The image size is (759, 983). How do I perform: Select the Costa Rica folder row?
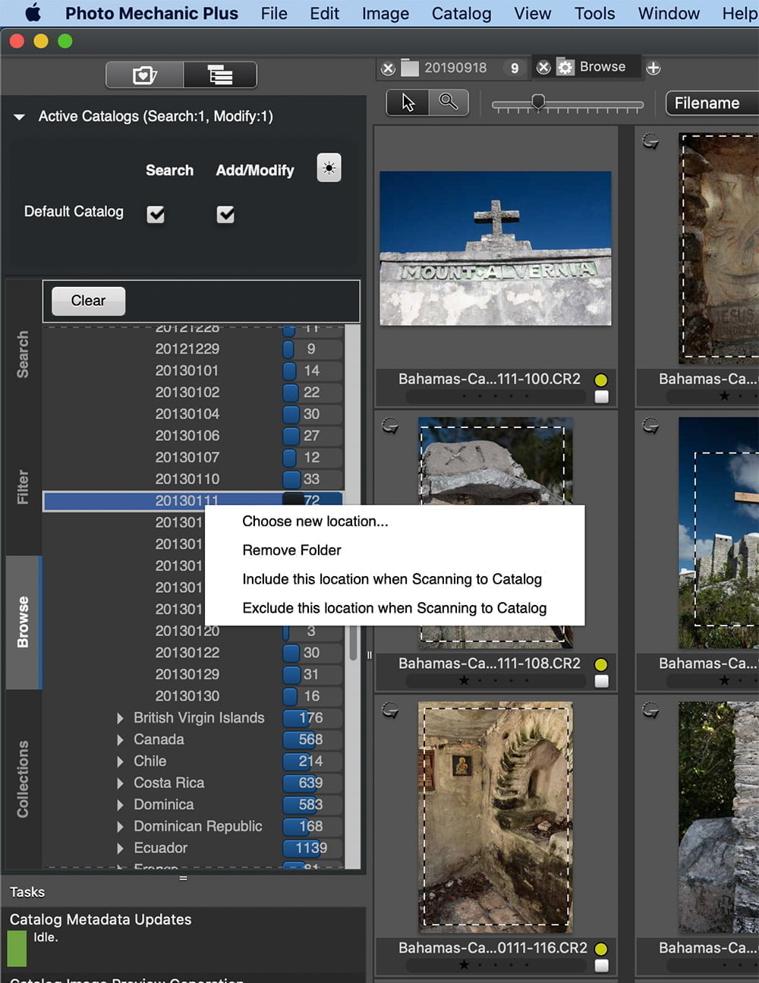coord(194,783)
